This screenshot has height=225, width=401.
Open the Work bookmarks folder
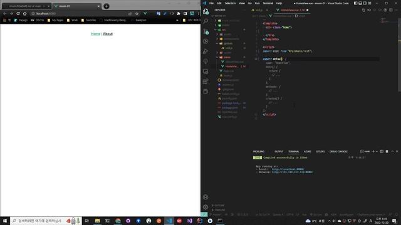72,20
